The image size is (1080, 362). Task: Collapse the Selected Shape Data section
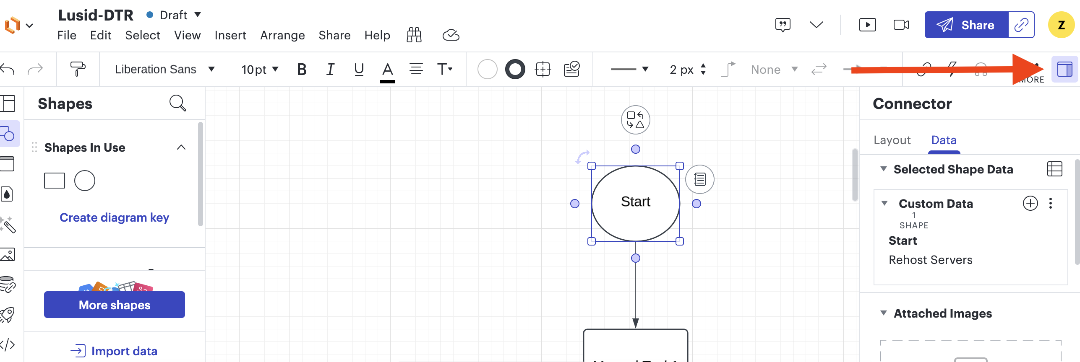coord(884,169)
